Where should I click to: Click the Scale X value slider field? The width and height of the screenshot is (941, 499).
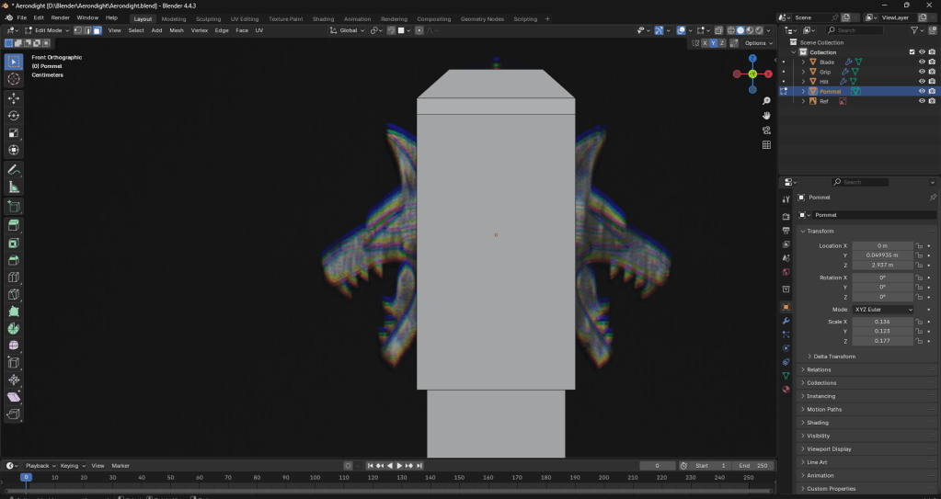tap(882, 322)
